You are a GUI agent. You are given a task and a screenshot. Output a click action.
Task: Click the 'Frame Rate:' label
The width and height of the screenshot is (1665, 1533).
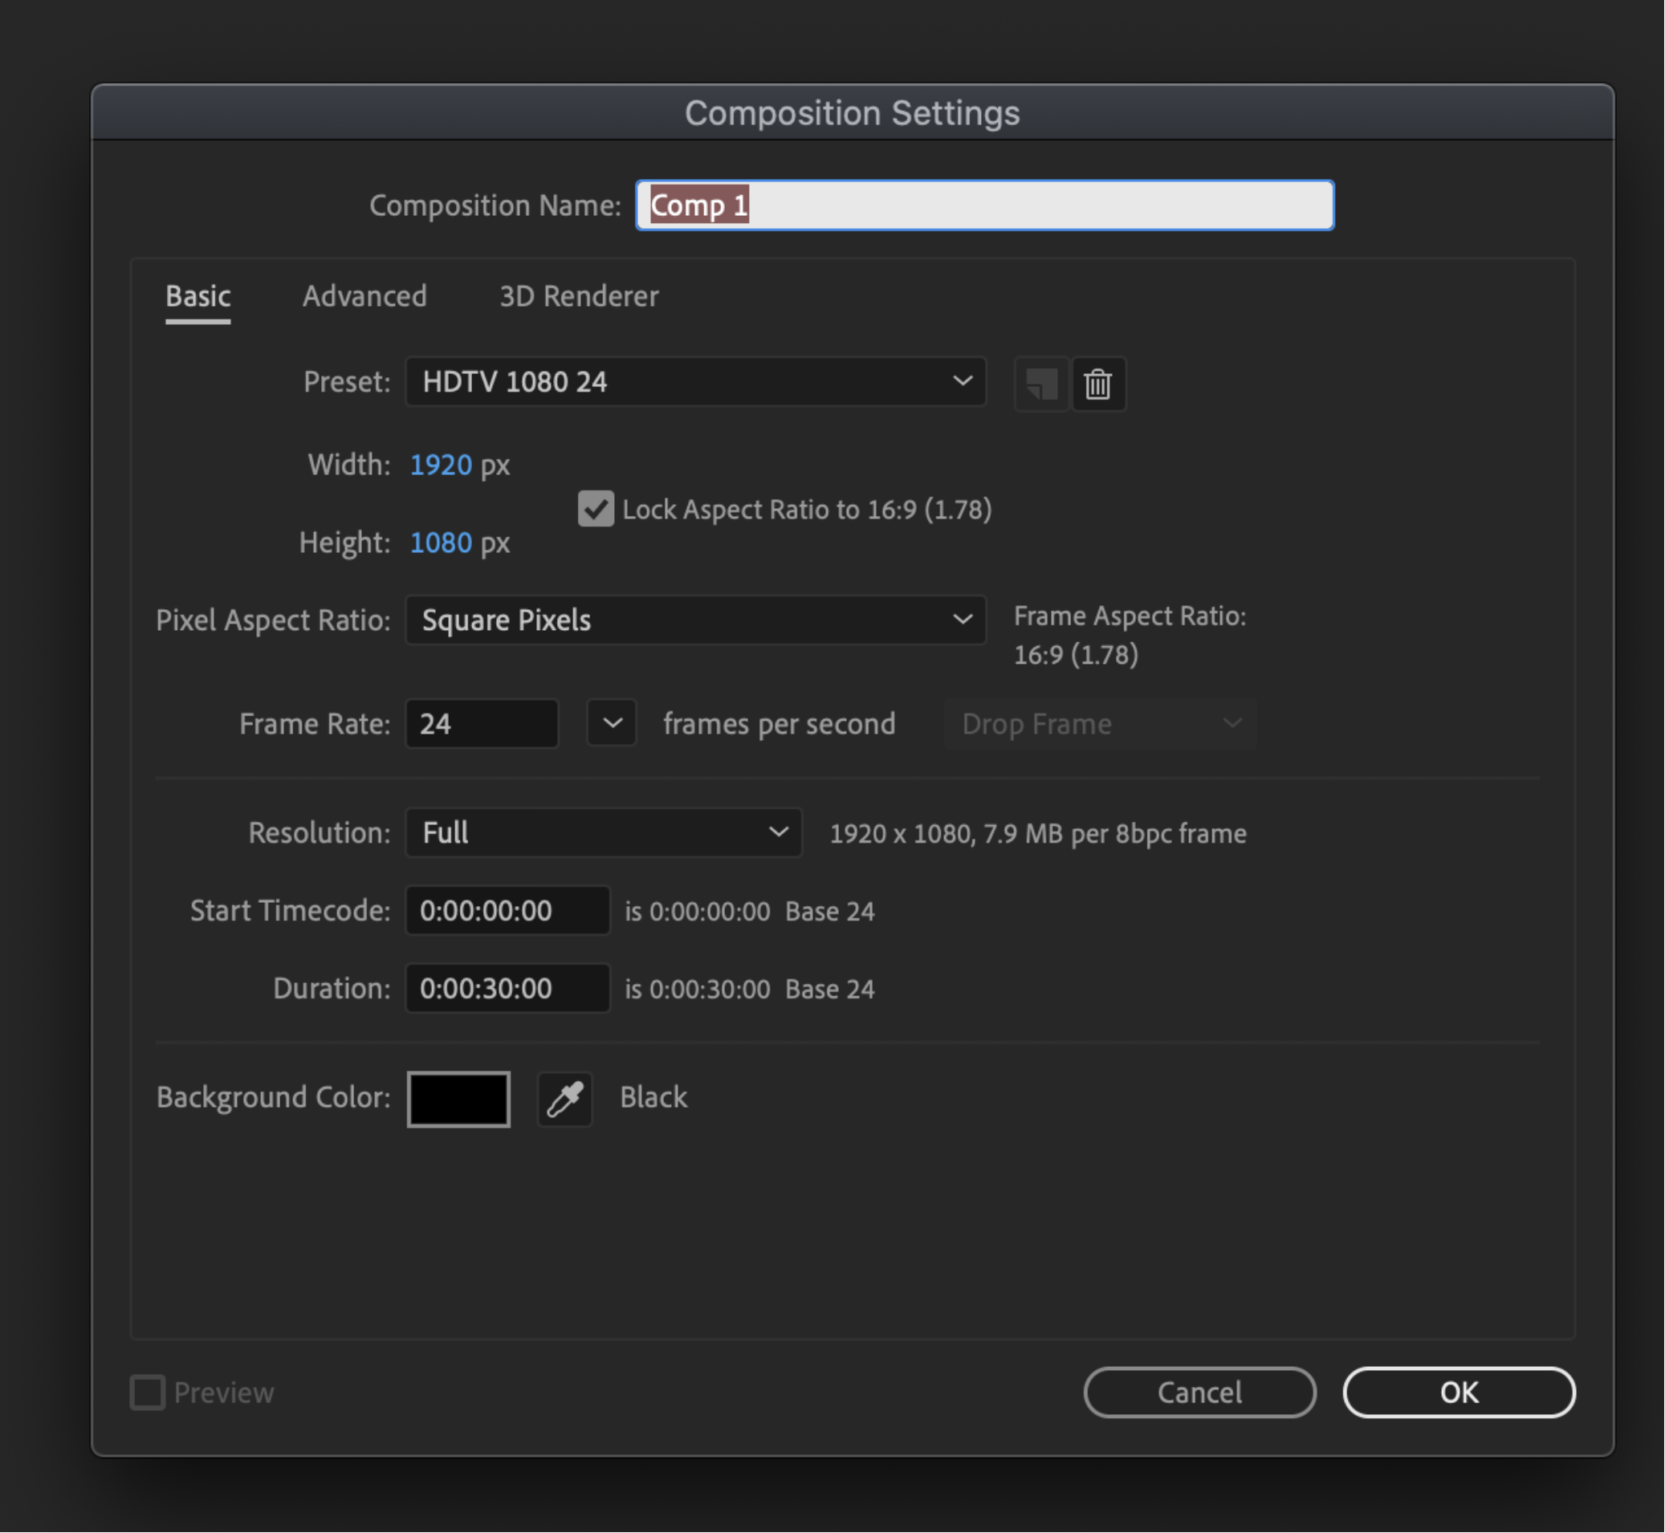[315, 724]
